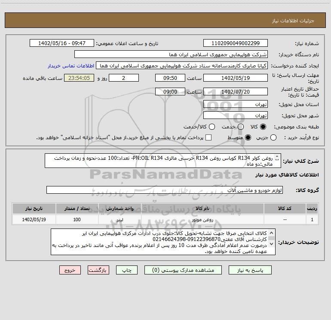The image size is (331, 320).
Task: Click the ردیف column header
Action: click(312, 209)
